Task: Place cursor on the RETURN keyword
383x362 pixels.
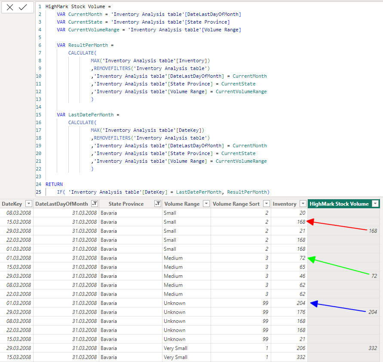Action: pyautogui.click(x=54, y=184)
